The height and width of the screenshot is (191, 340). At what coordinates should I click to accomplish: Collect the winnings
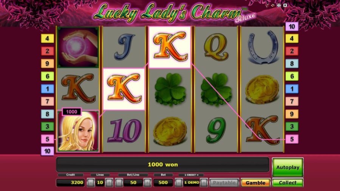(x=287, y=183)
